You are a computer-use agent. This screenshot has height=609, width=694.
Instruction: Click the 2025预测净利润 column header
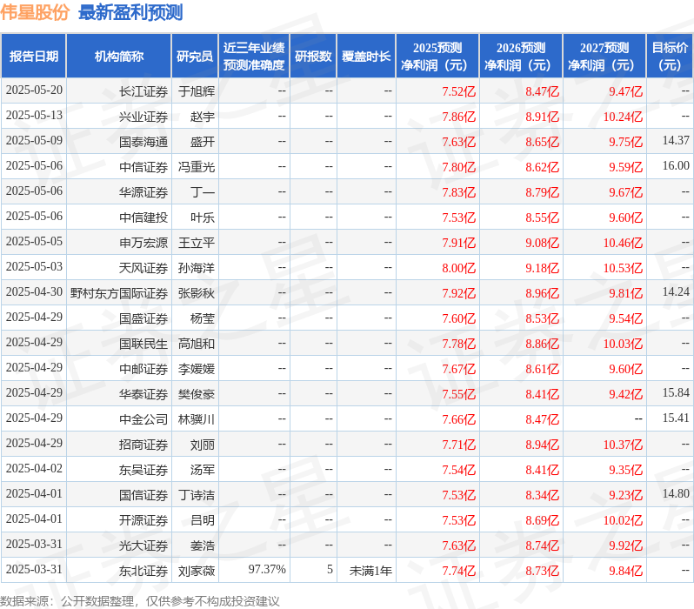pos(437,56)
